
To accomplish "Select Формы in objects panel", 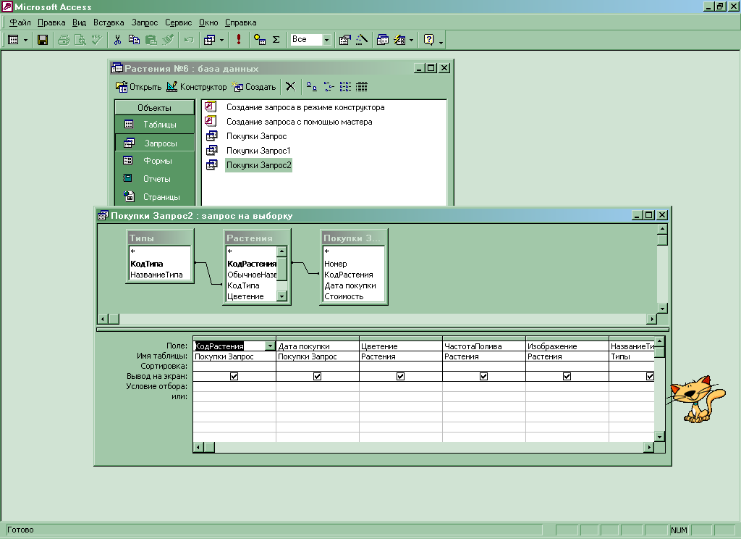I will click(155, 161).
